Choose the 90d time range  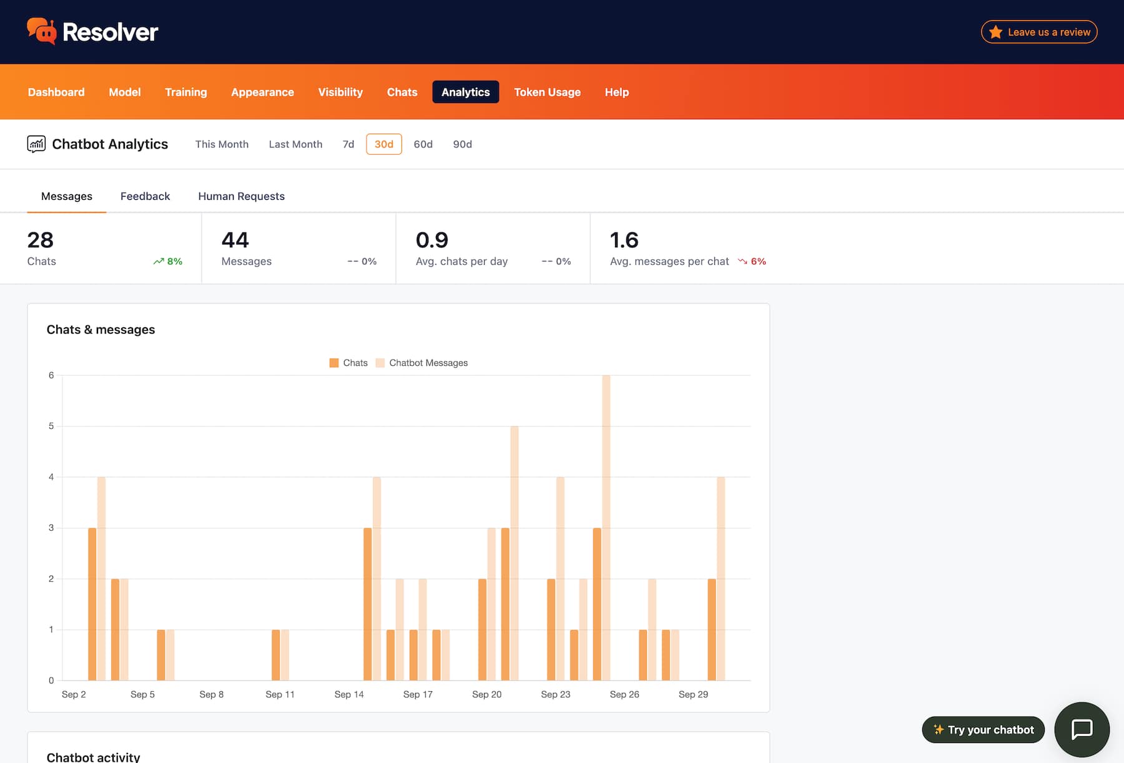pyautogui.click(x=463, y=144)
